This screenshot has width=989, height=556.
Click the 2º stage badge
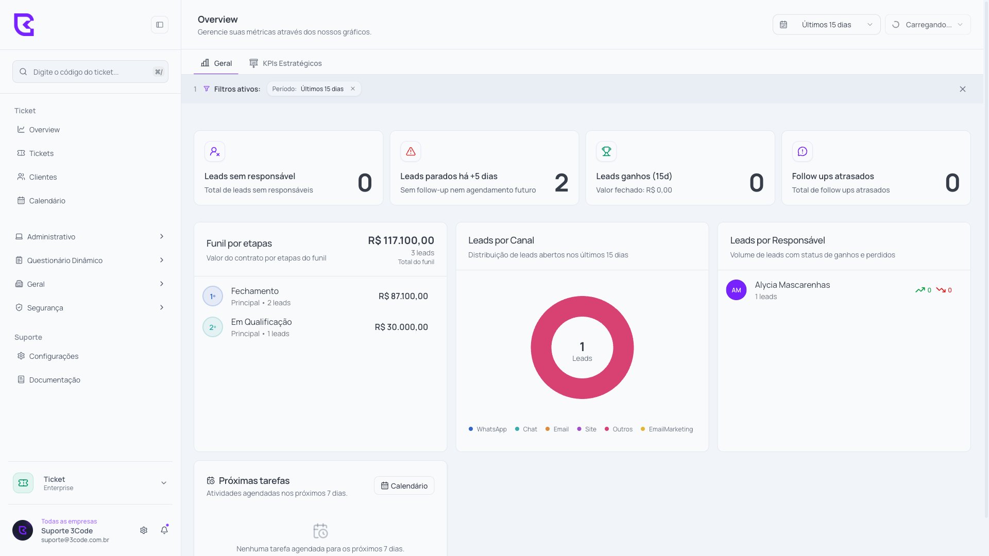point(213,327)
